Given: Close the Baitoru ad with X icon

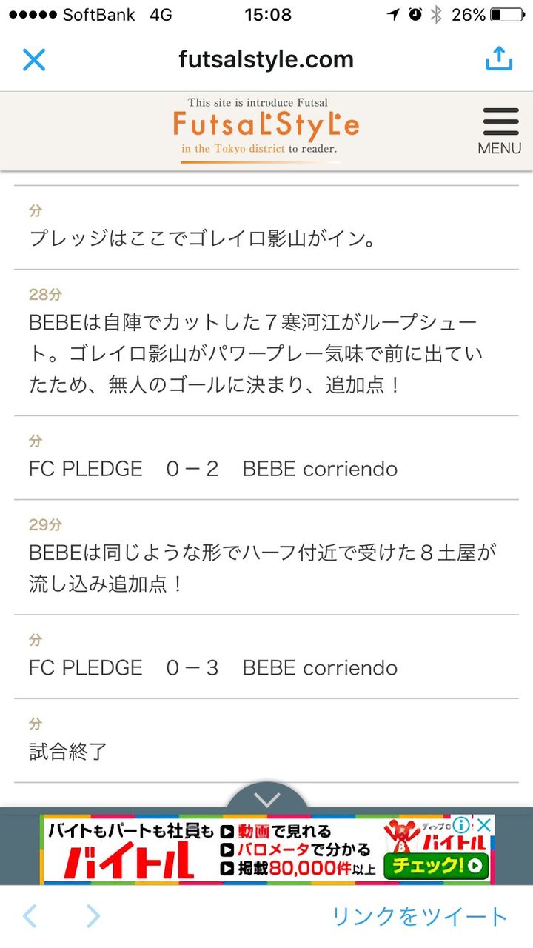Looking at the screenshot, I should 483,825.
